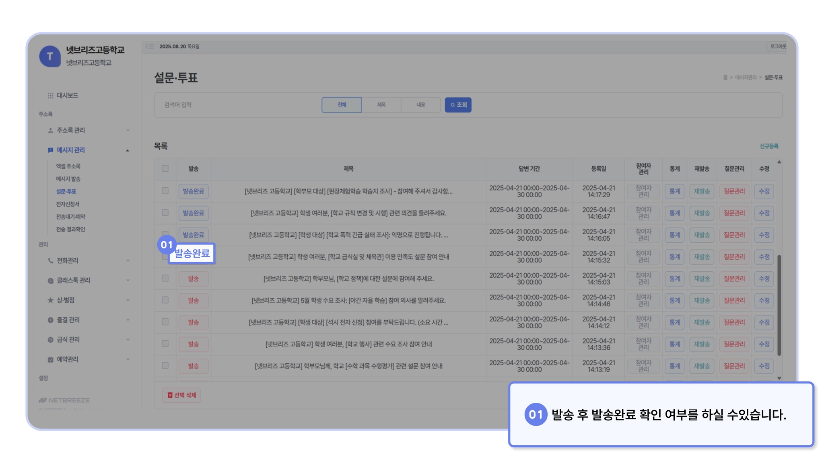Select the 제목 search filter tab
Image resolution: width=824 pixels, height=463 pixels.
(381, 105)
